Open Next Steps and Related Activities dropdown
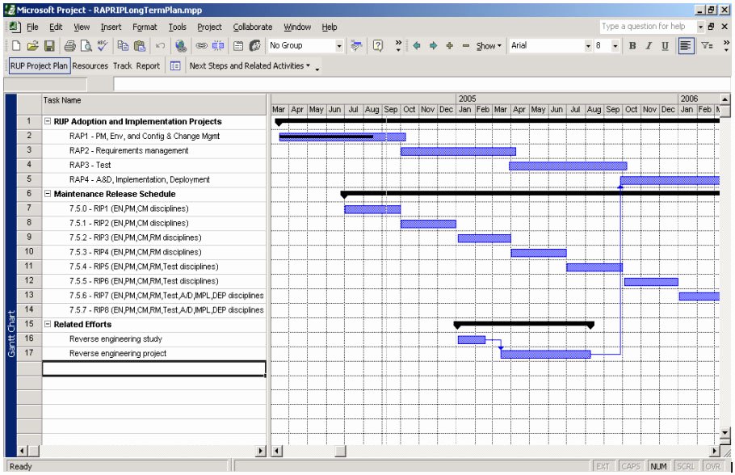The height and width of the screenshot is (475, 735). (250, 65)
